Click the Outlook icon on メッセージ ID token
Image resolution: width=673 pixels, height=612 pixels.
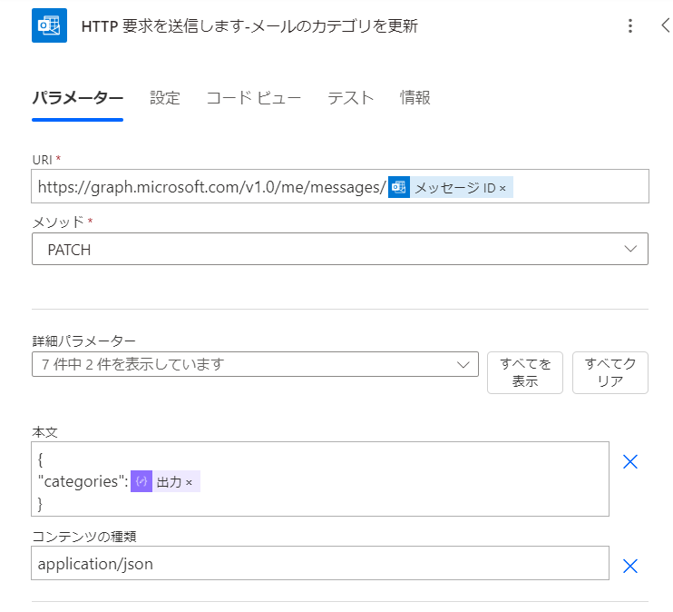point(399,188)
